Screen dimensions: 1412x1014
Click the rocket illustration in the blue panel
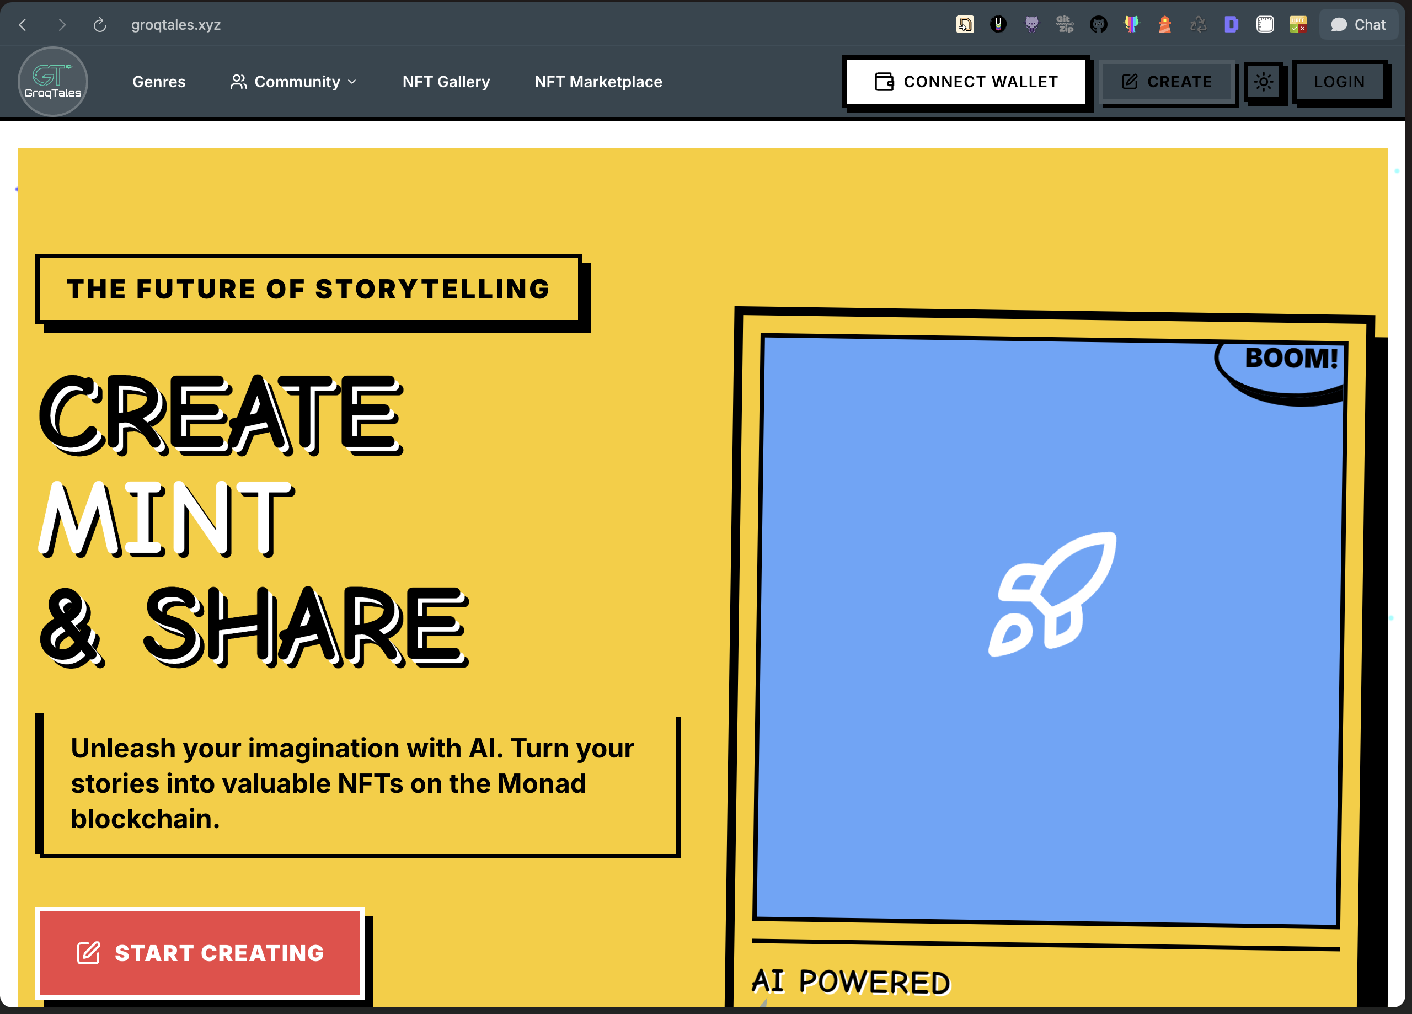tap(1053, 594)
